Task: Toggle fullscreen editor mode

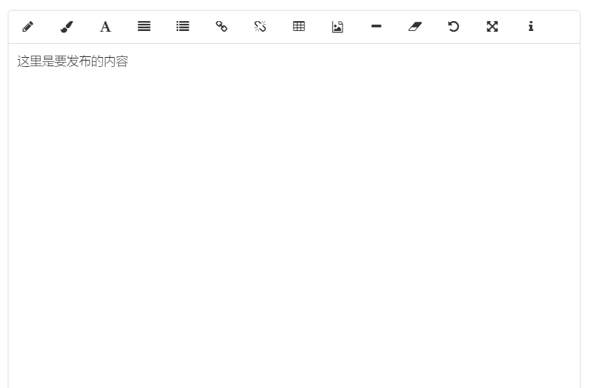Action: (493, 27)
